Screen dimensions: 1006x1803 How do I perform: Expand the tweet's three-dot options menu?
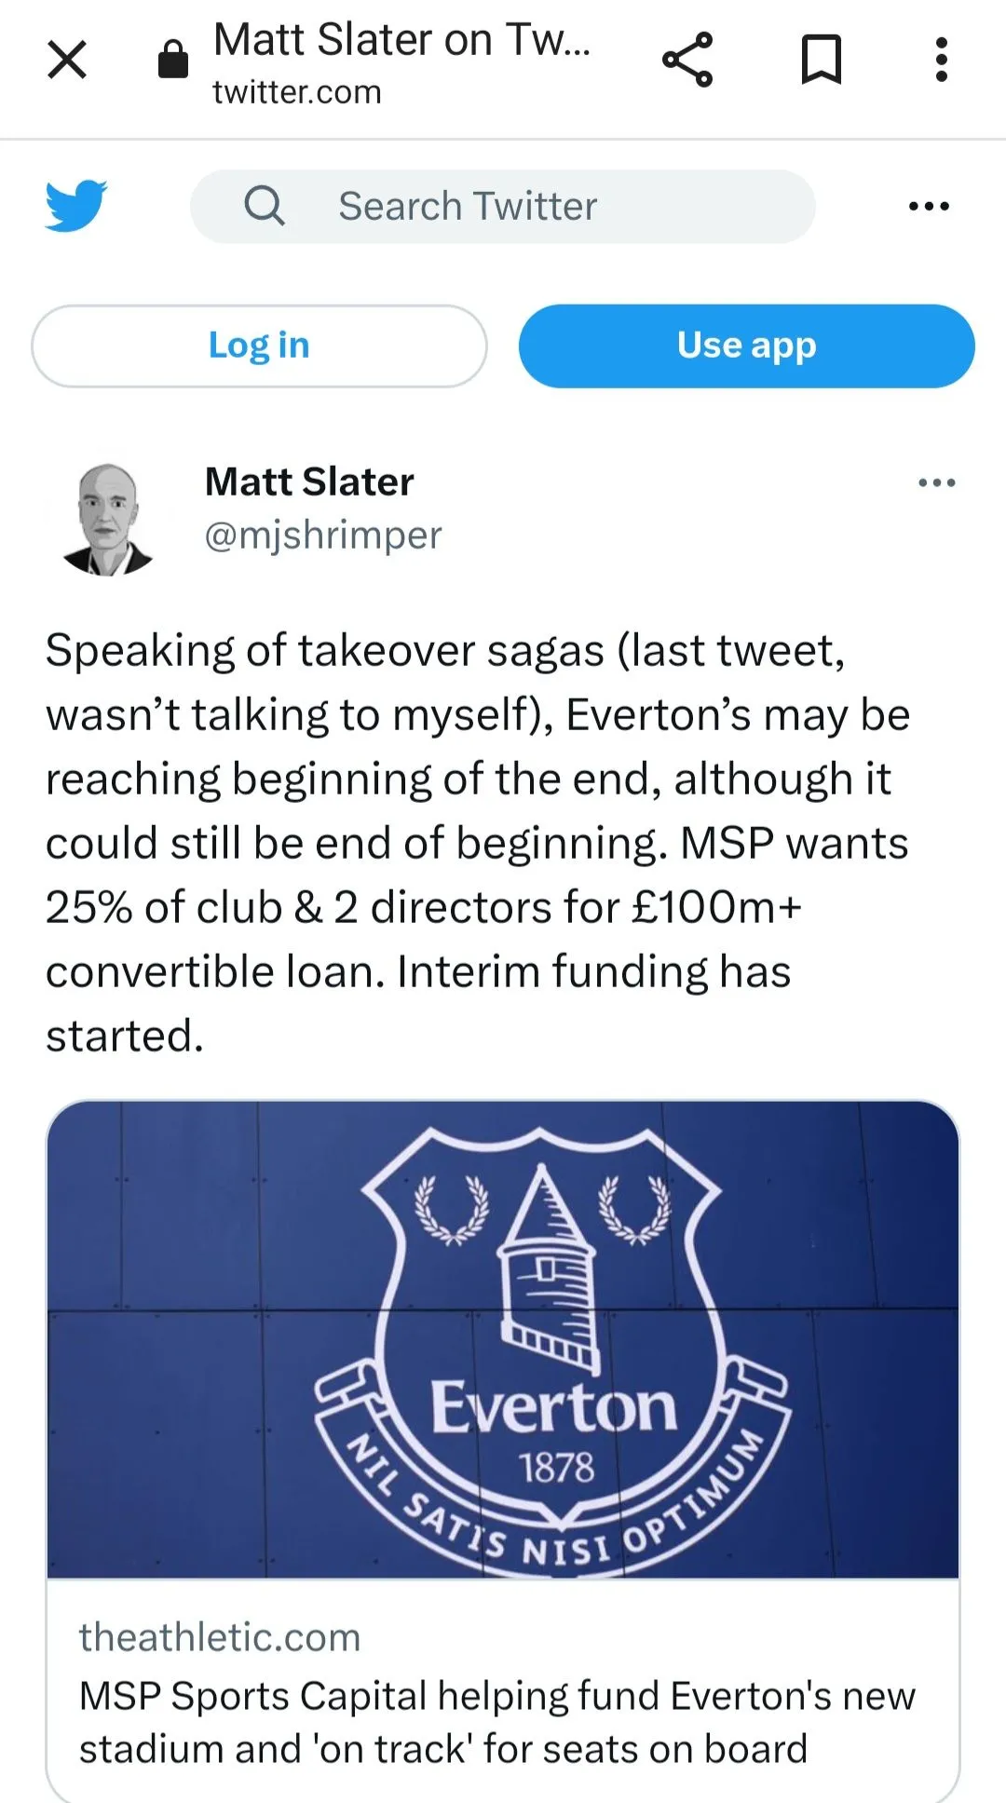click(936, 482)
